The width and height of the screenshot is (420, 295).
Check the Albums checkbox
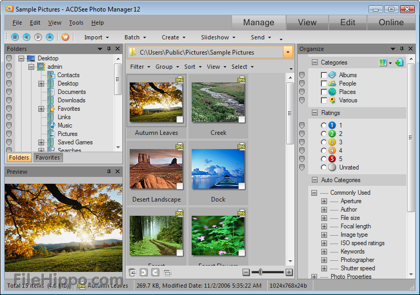324,75
